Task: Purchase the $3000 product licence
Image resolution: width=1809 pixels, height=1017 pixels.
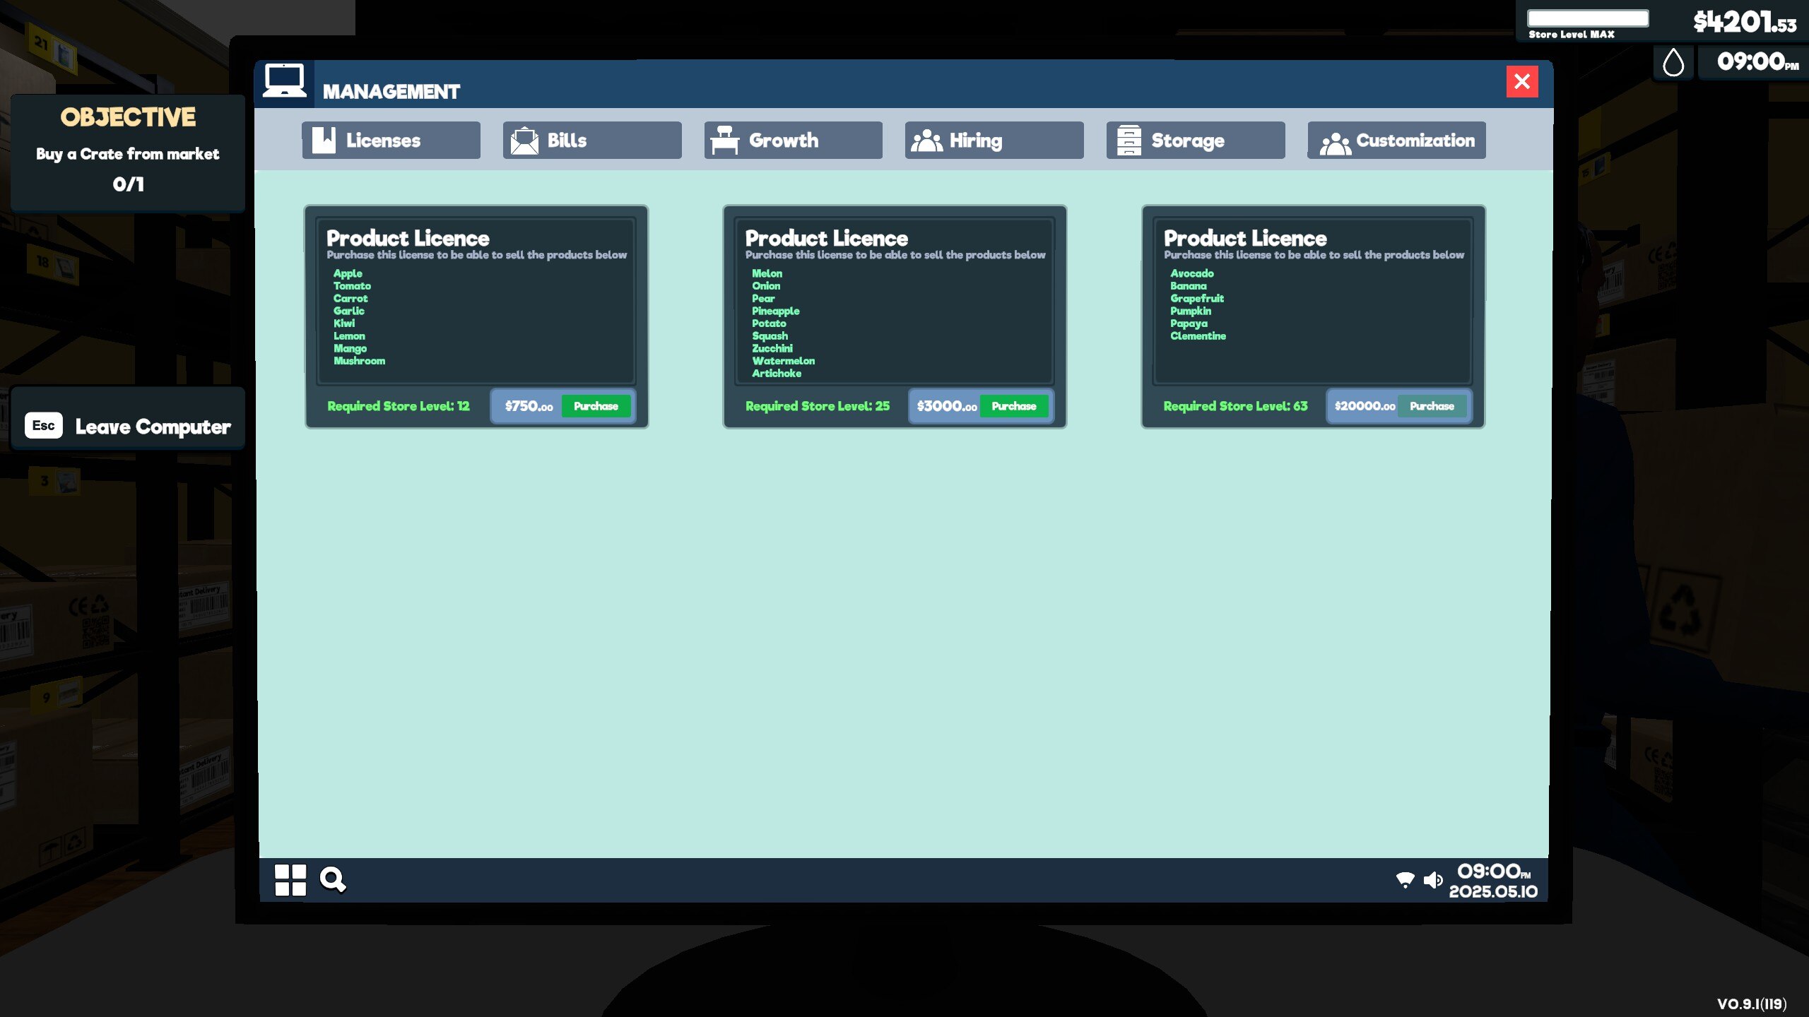Action: [1014, 406]
